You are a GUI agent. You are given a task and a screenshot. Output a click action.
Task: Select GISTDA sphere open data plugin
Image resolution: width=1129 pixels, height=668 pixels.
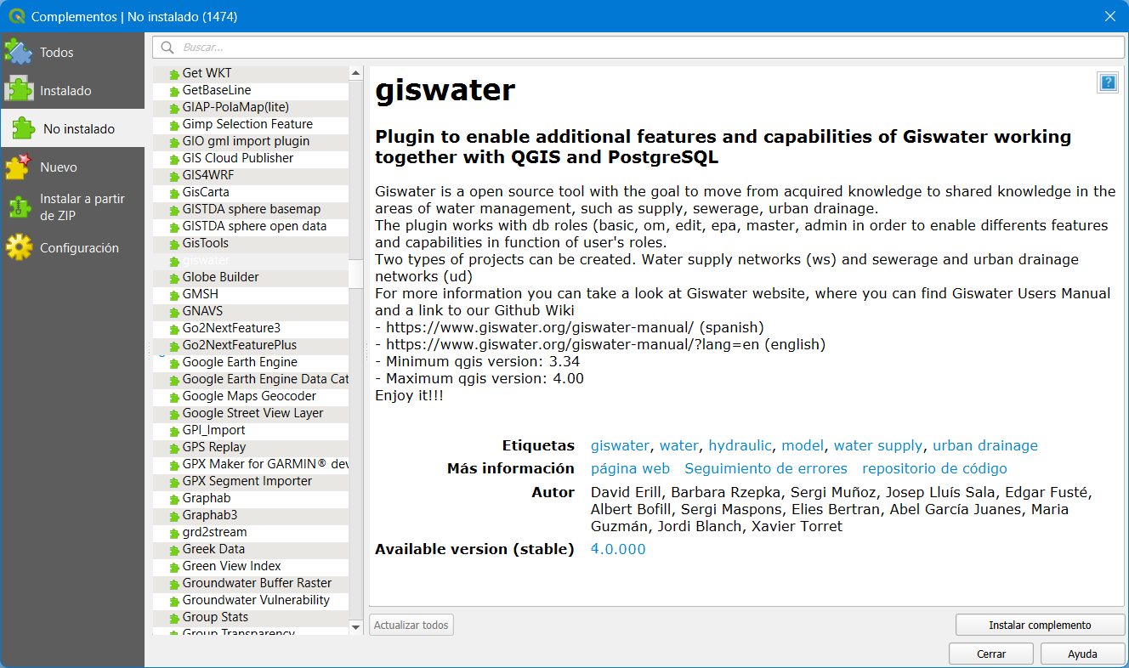(251, 226)
